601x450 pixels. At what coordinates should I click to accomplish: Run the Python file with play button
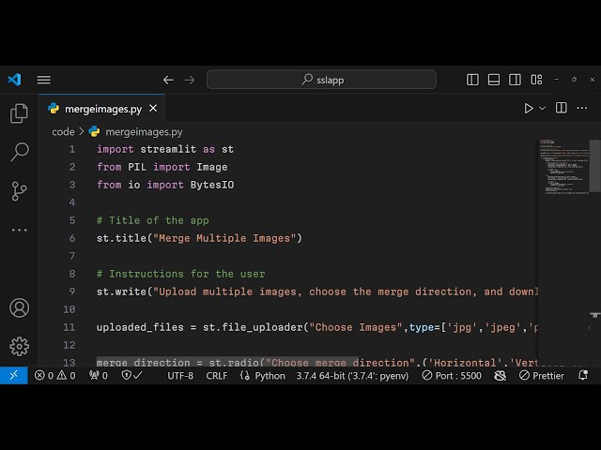tap(529, 109)
